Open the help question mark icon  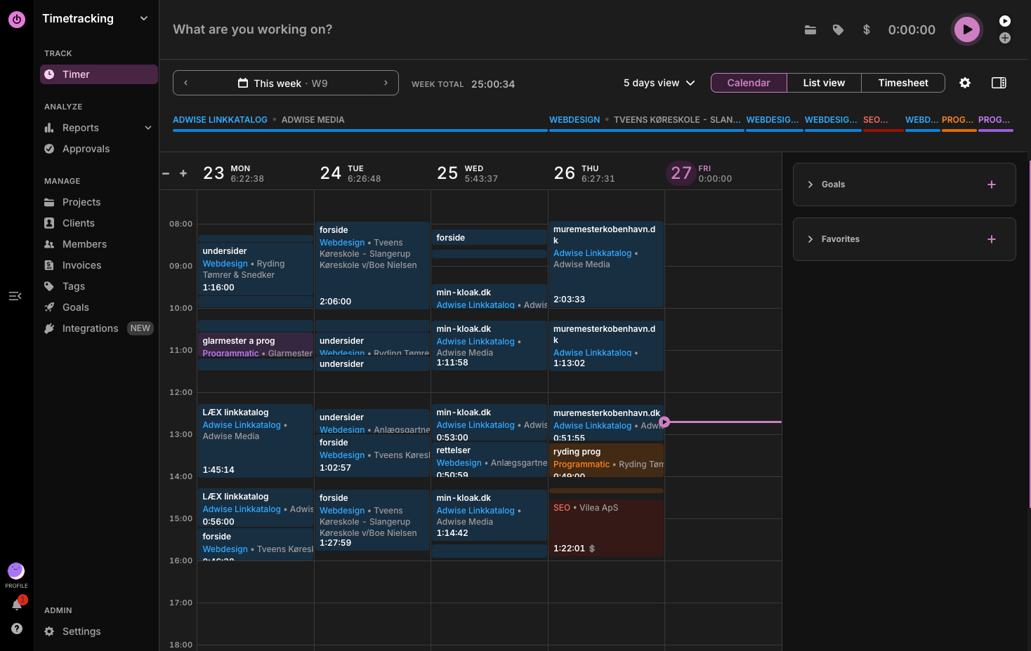[17, 629]
